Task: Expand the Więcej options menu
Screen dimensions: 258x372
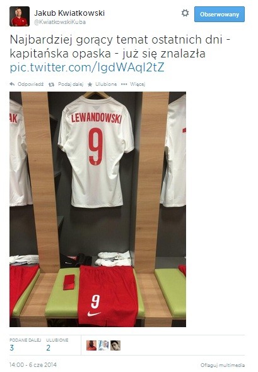Action: click(x=138, y=84)
